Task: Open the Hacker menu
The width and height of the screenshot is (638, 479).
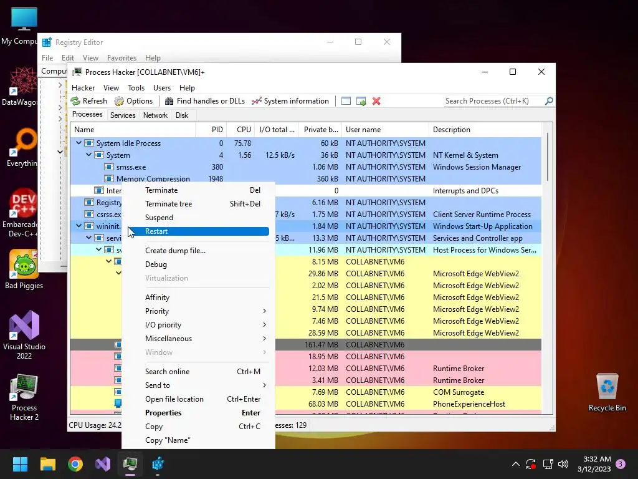Action: tap(83, 87)
